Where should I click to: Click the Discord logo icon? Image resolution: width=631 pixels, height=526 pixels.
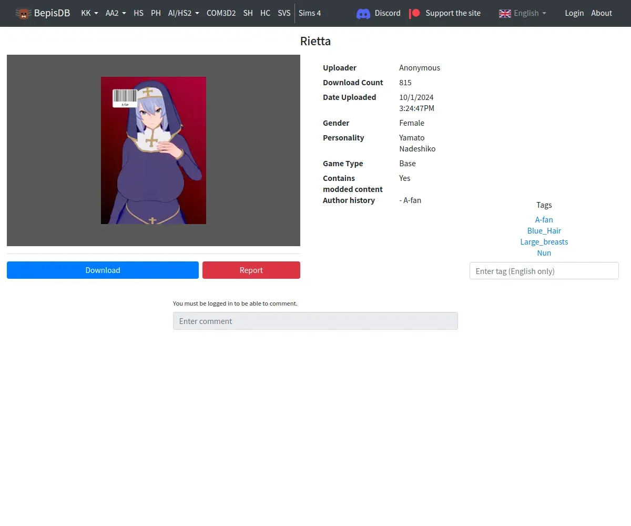point(363,13)
